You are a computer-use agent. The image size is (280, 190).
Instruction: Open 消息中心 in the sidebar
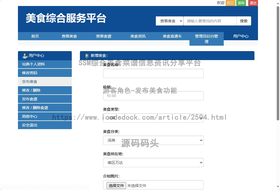[x=45, y=116]
